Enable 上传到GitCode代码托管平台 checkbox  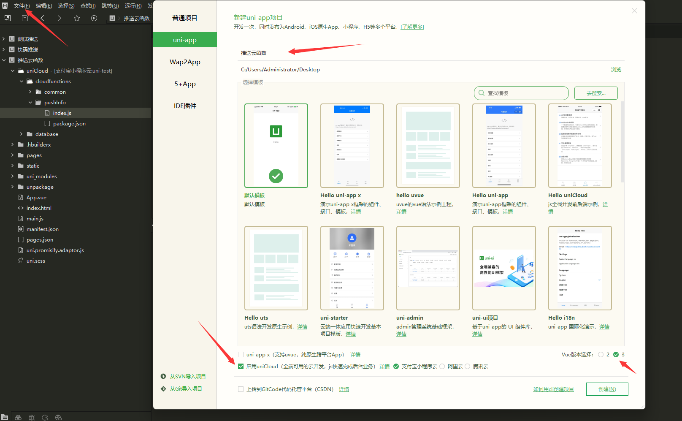[241, 389]
